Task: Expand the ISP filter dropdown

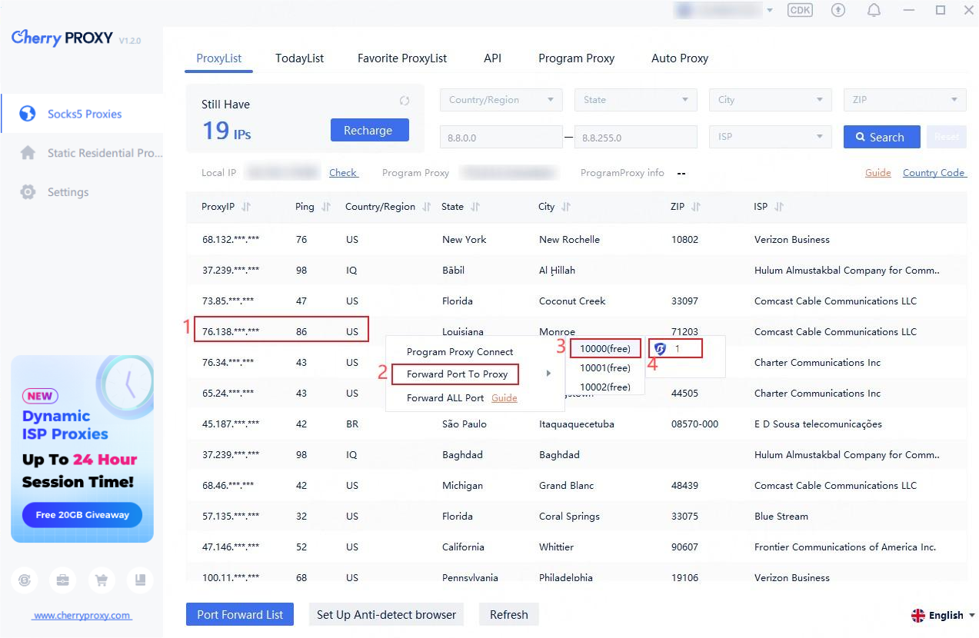Action: click(770, 137)
